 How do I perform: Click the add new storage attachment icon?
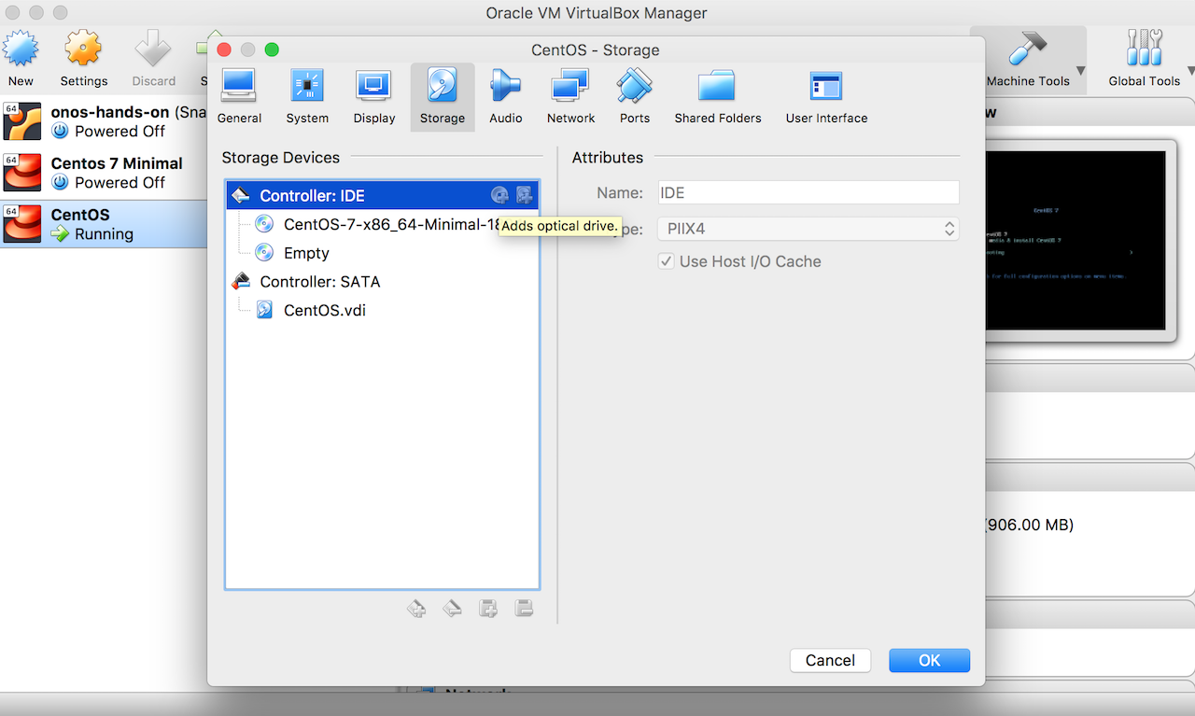(487, 609)
